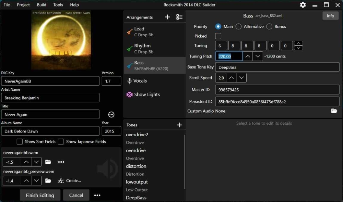Open the Tools menu
Screen dimensions: 343x202
tap(58, 5)
